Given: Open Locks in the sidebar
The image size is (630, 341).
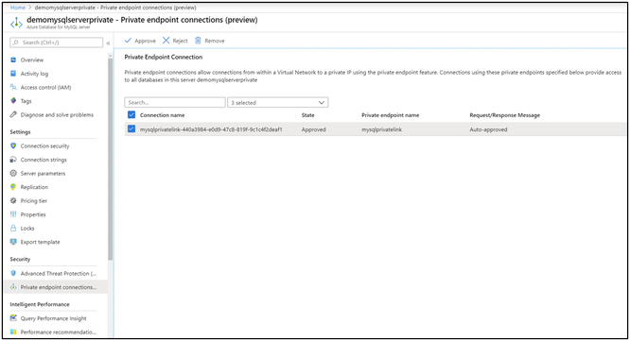Looking at the screenshot, I should point(27,229).
